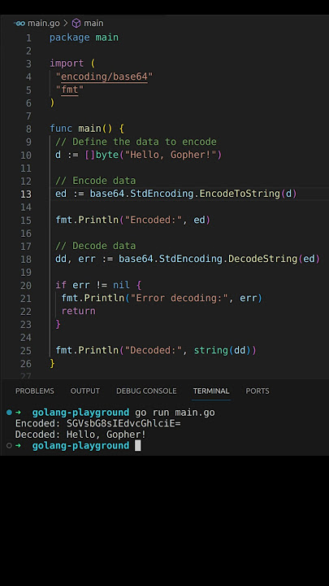The width and height of the screenshot is (329, 586).
Task: Expand the breadcrumb chevron after main.go
Action: click(x=66, y=23)
